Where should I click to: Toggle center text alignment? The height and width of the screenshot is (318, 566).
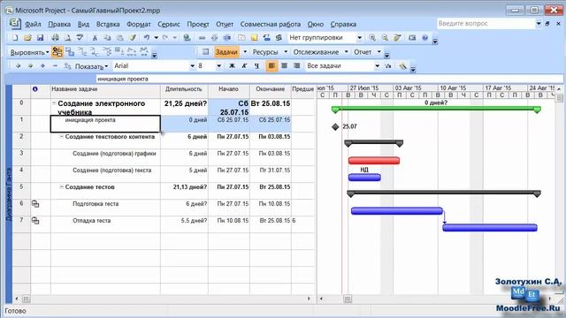tap(285, 66)
